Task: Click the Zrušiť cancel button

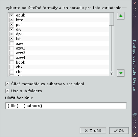Action: coord(93,131)
